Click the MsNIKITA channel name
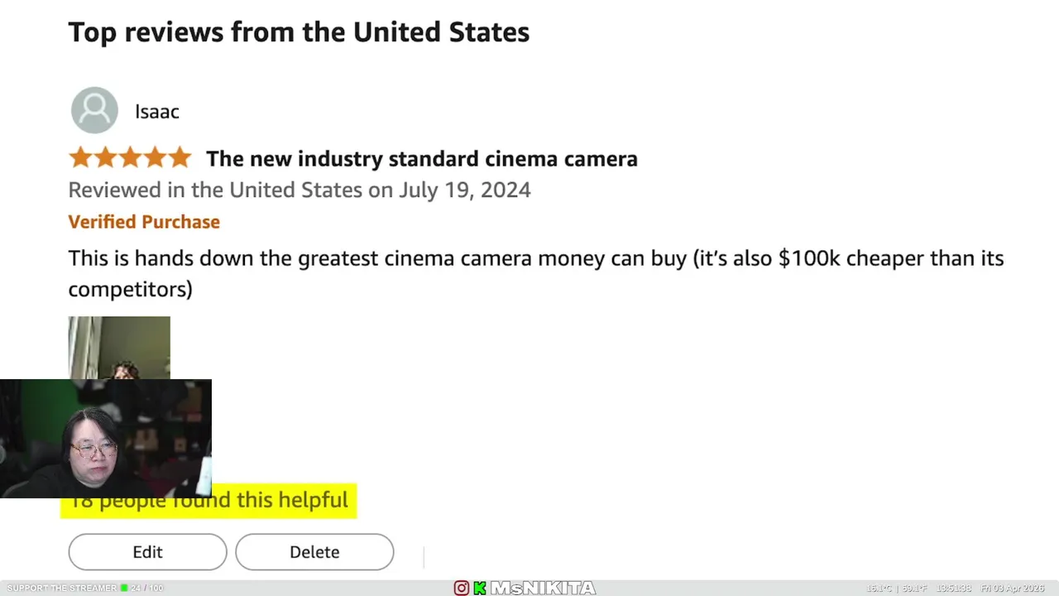The width and height of the screenshot is (1059, 596). (543, 589)
